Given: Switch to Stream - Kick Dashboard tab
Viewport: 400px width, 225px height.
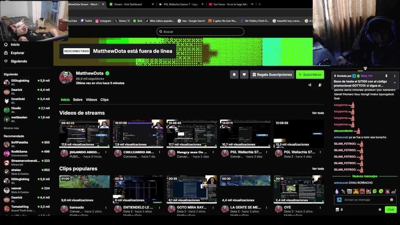Looking at the screenshot, I should click(x=131, y=4).
